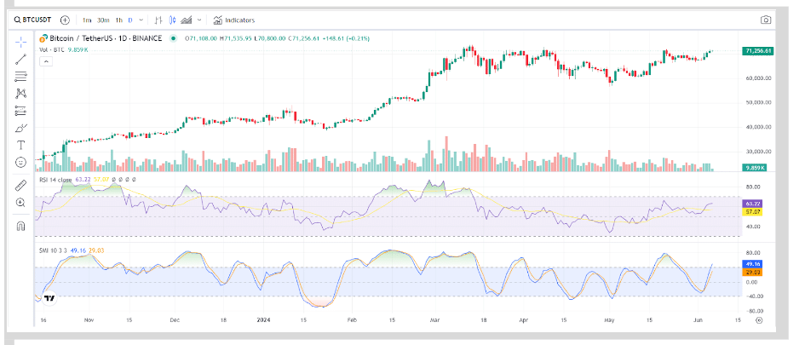Open the time interval dropdown arrow
799x345 pixels.
pyautogui.click(x=141, y=20)
